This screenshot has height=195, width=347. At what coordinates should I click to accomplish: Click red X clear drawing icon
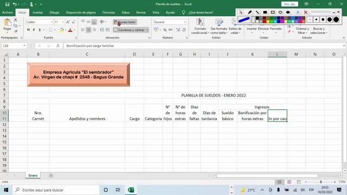pos(306,12)
